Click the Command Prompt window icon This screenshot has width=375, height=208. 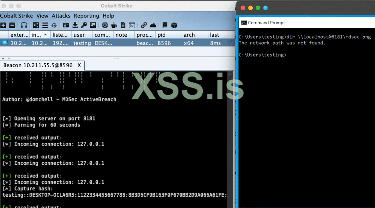click(x=244, y=23)
